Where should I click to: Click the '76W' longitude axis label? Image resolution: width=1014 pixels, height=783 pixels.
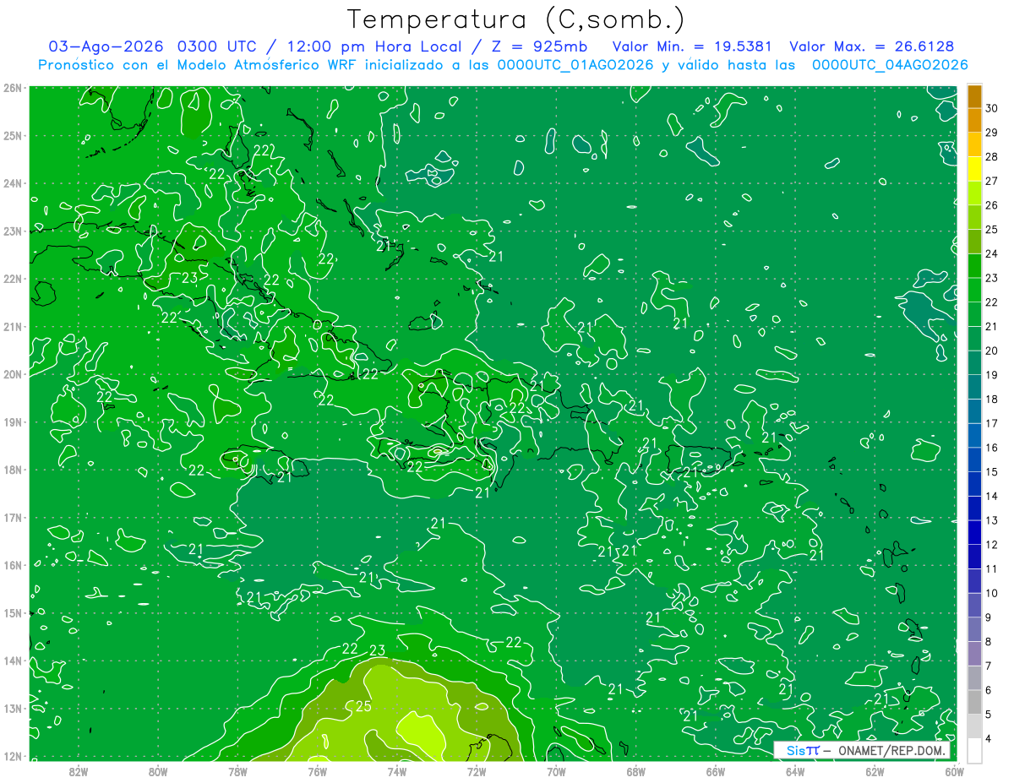click(318, 771)
